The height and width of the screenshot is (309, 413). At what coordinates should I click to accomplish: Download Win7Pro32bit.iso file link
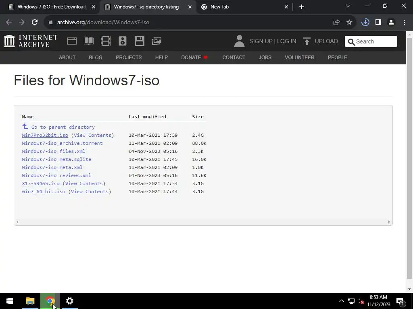[45, 135]
